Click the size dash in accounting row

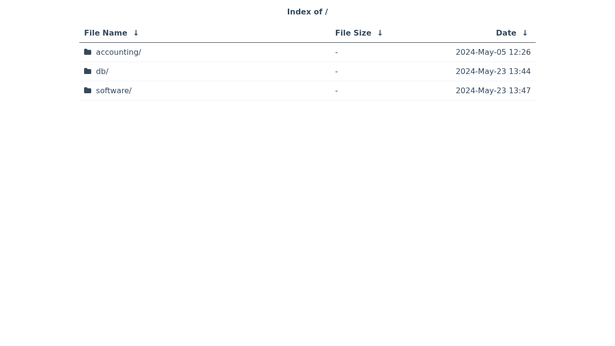coord(336,52)
